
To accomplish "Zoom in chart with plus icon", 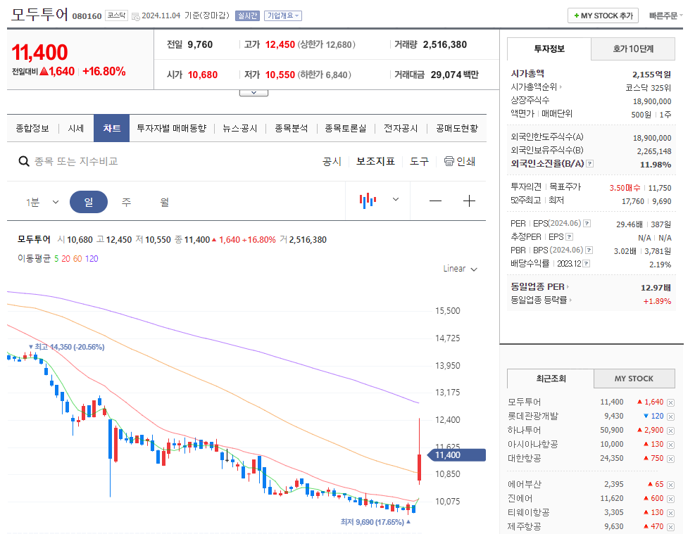I will 469,201.
